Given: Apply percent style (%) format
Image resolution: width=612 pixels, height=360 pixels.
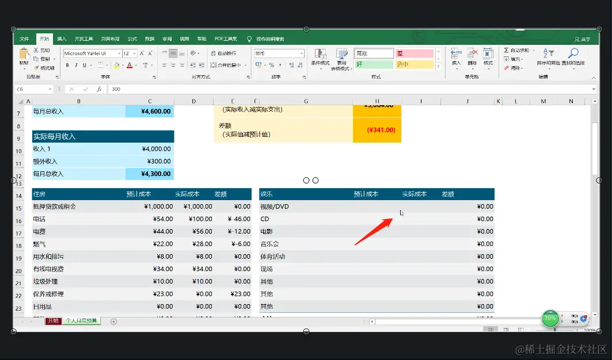Looking at the screenshot, I should click(x=272, y=65).
